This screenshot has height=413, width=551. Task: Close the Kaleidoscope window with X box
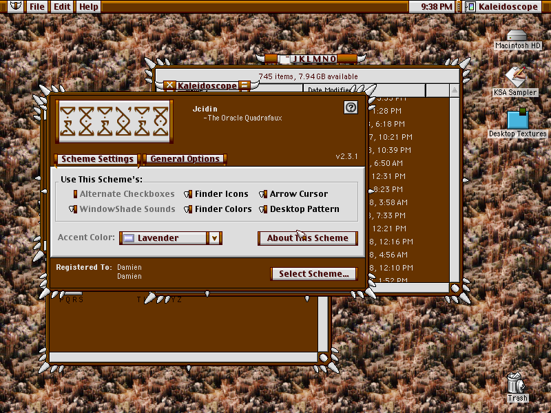169,85
